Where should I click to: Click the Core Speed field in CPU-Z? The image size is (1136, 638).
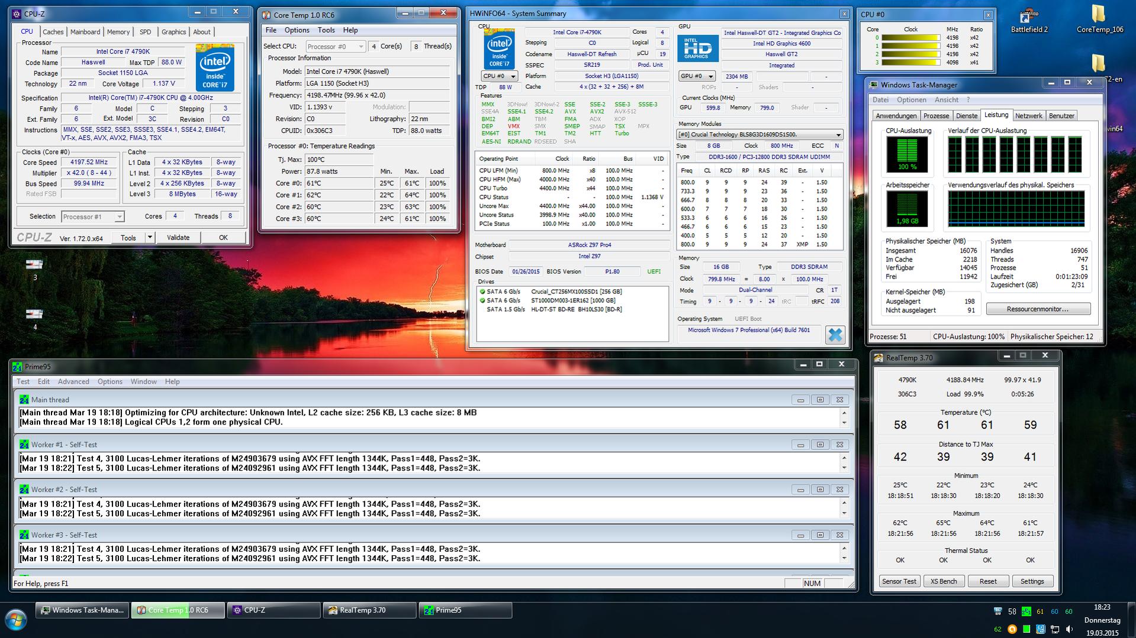[x=89, y=163]
